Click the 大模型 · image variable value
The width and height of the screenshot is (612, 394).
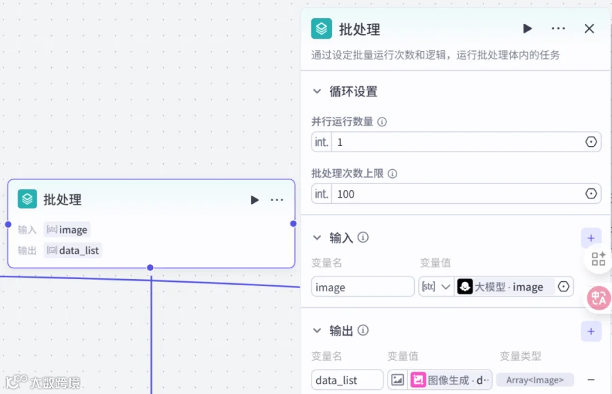tap(505, 287)
